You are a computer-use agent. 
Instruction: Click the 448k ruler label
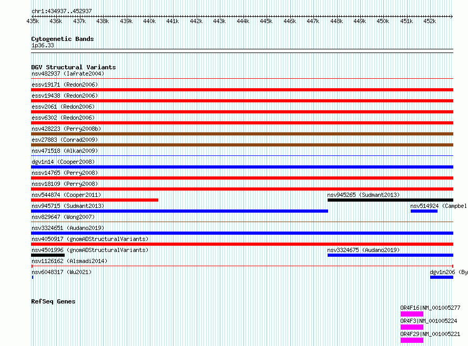pyautogui.click(x=337, y=21)
